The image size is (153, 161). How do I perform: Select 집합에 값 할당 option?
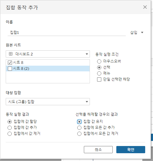coord(10,122)
